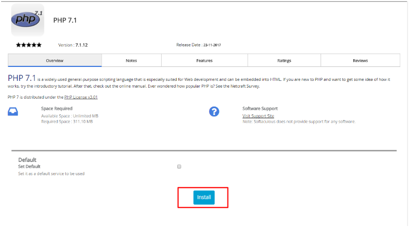Switch to the Overview tab

pos(55,60)
